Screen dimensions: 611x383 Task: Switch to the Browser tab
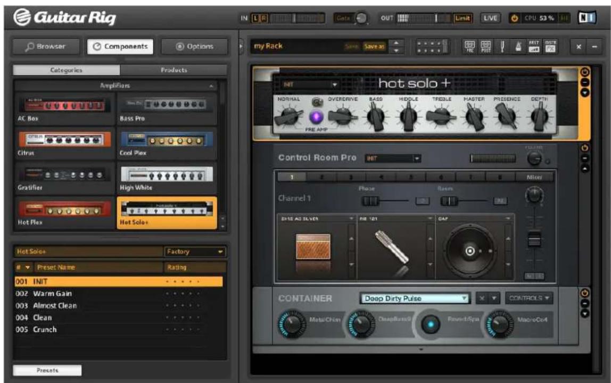click(x=46, y=46)
